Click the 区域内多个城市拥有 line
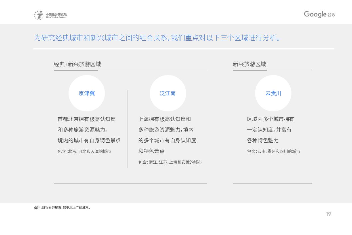The width and height of the screenshot is (352, 235). tap(270, 119)
